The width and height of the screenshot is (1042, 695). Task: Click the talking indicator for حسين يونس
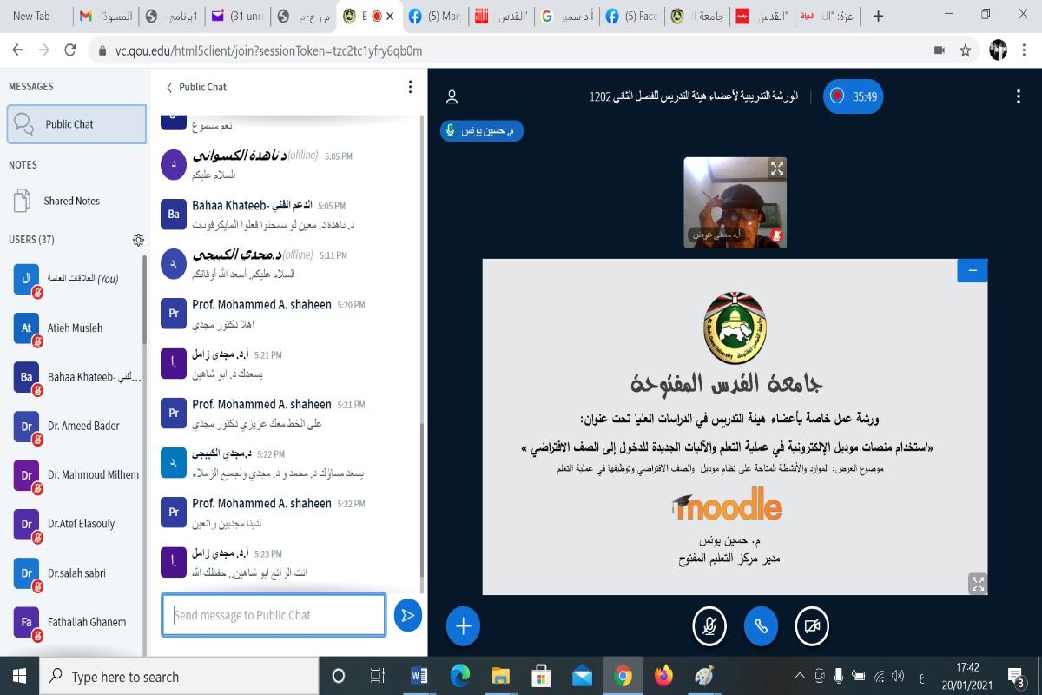(482, 130)
